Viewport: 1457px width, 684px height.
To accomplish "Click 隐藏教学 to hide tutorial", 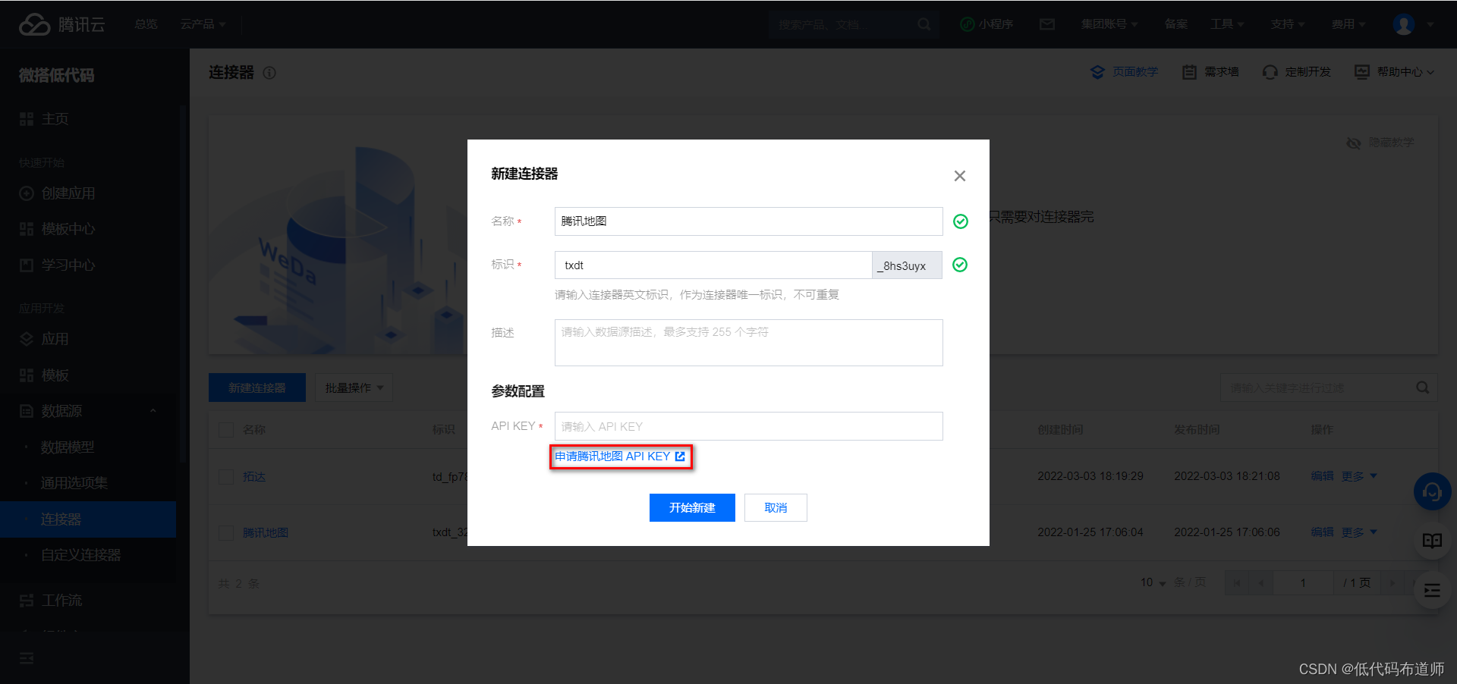I will [x=1380, y=143].
